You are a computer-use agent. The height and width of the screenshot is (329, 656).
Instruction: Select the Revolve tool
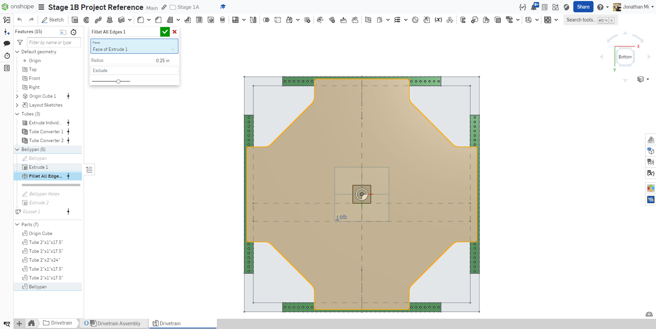pyautogui.click(x=86, y=20)
